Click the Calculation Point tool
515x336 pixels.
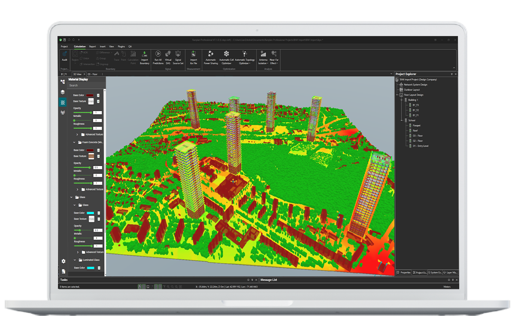[x=133, y=58]
